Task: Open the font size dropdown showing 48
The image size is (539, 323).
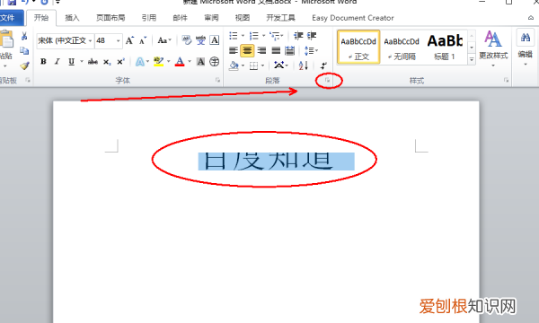Action: click(x=119, y=41)
